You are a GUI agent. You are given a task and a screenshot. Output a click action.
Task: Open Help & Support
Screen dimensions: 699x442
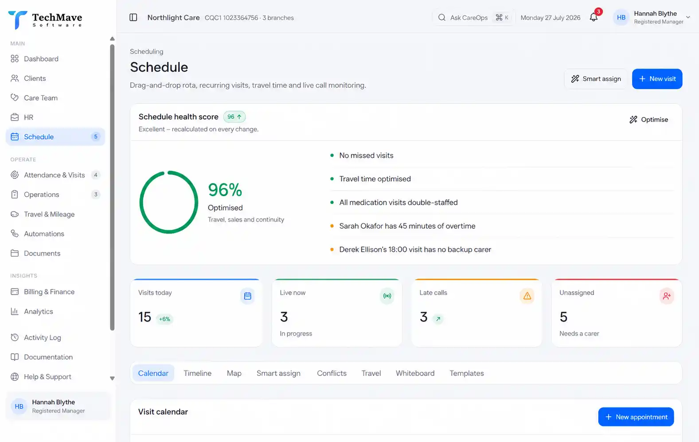[55, 376]
